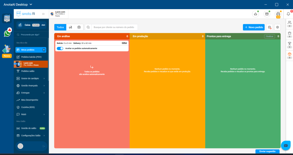This screenshot has height=155, width=293.
Task: Filter orders by counter store icon
Action: 79,27
